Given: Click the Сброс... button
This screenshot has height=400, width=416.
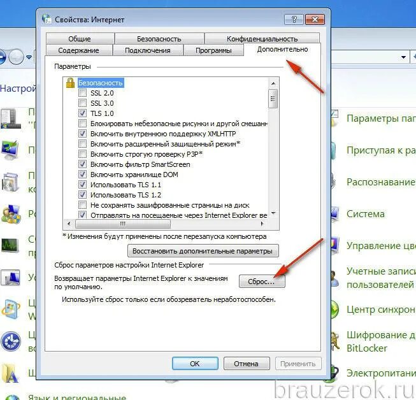Looking at the screenshot, I should (x=262, y=282).
